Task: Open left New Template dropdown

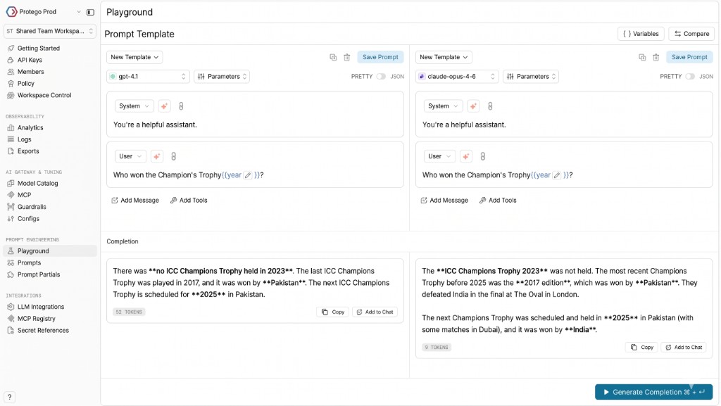Action: click(x=134, y=57)
